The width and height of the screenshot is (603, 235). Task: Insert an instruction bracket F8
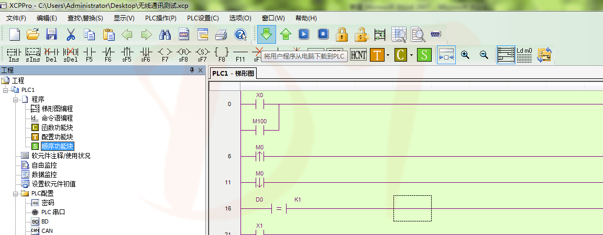click(x=222, y=55)
